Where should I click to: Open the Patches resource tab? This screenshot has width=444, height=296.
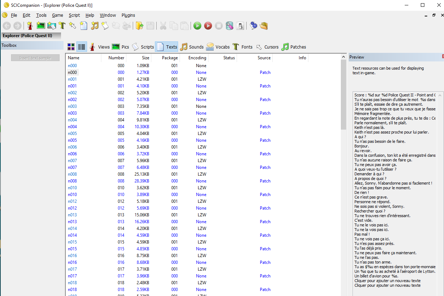pos(294,47)
